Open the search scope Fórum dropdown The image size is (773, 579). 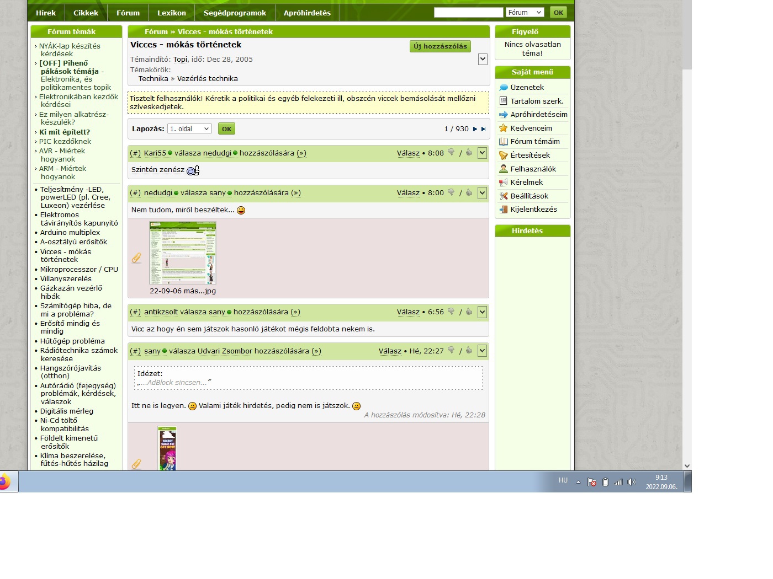pos(525,13)
